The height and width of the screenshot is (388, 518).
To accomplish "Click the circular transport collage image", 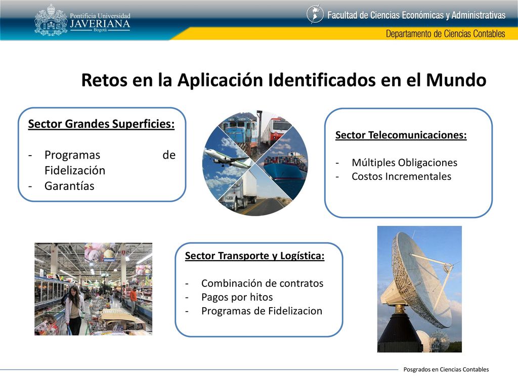I will coord(255,163).
